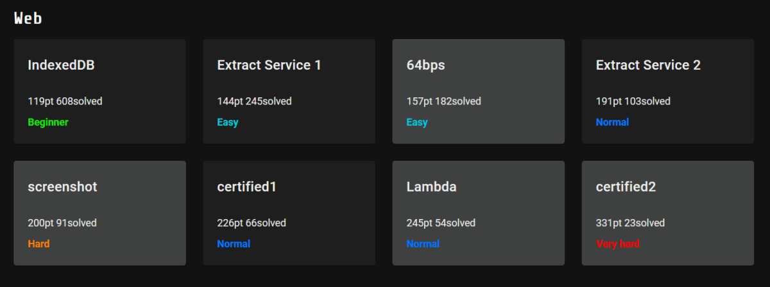
Task: Click the 200pt 91solved stats
Action: pyautogui.click(x=62, y=223)
